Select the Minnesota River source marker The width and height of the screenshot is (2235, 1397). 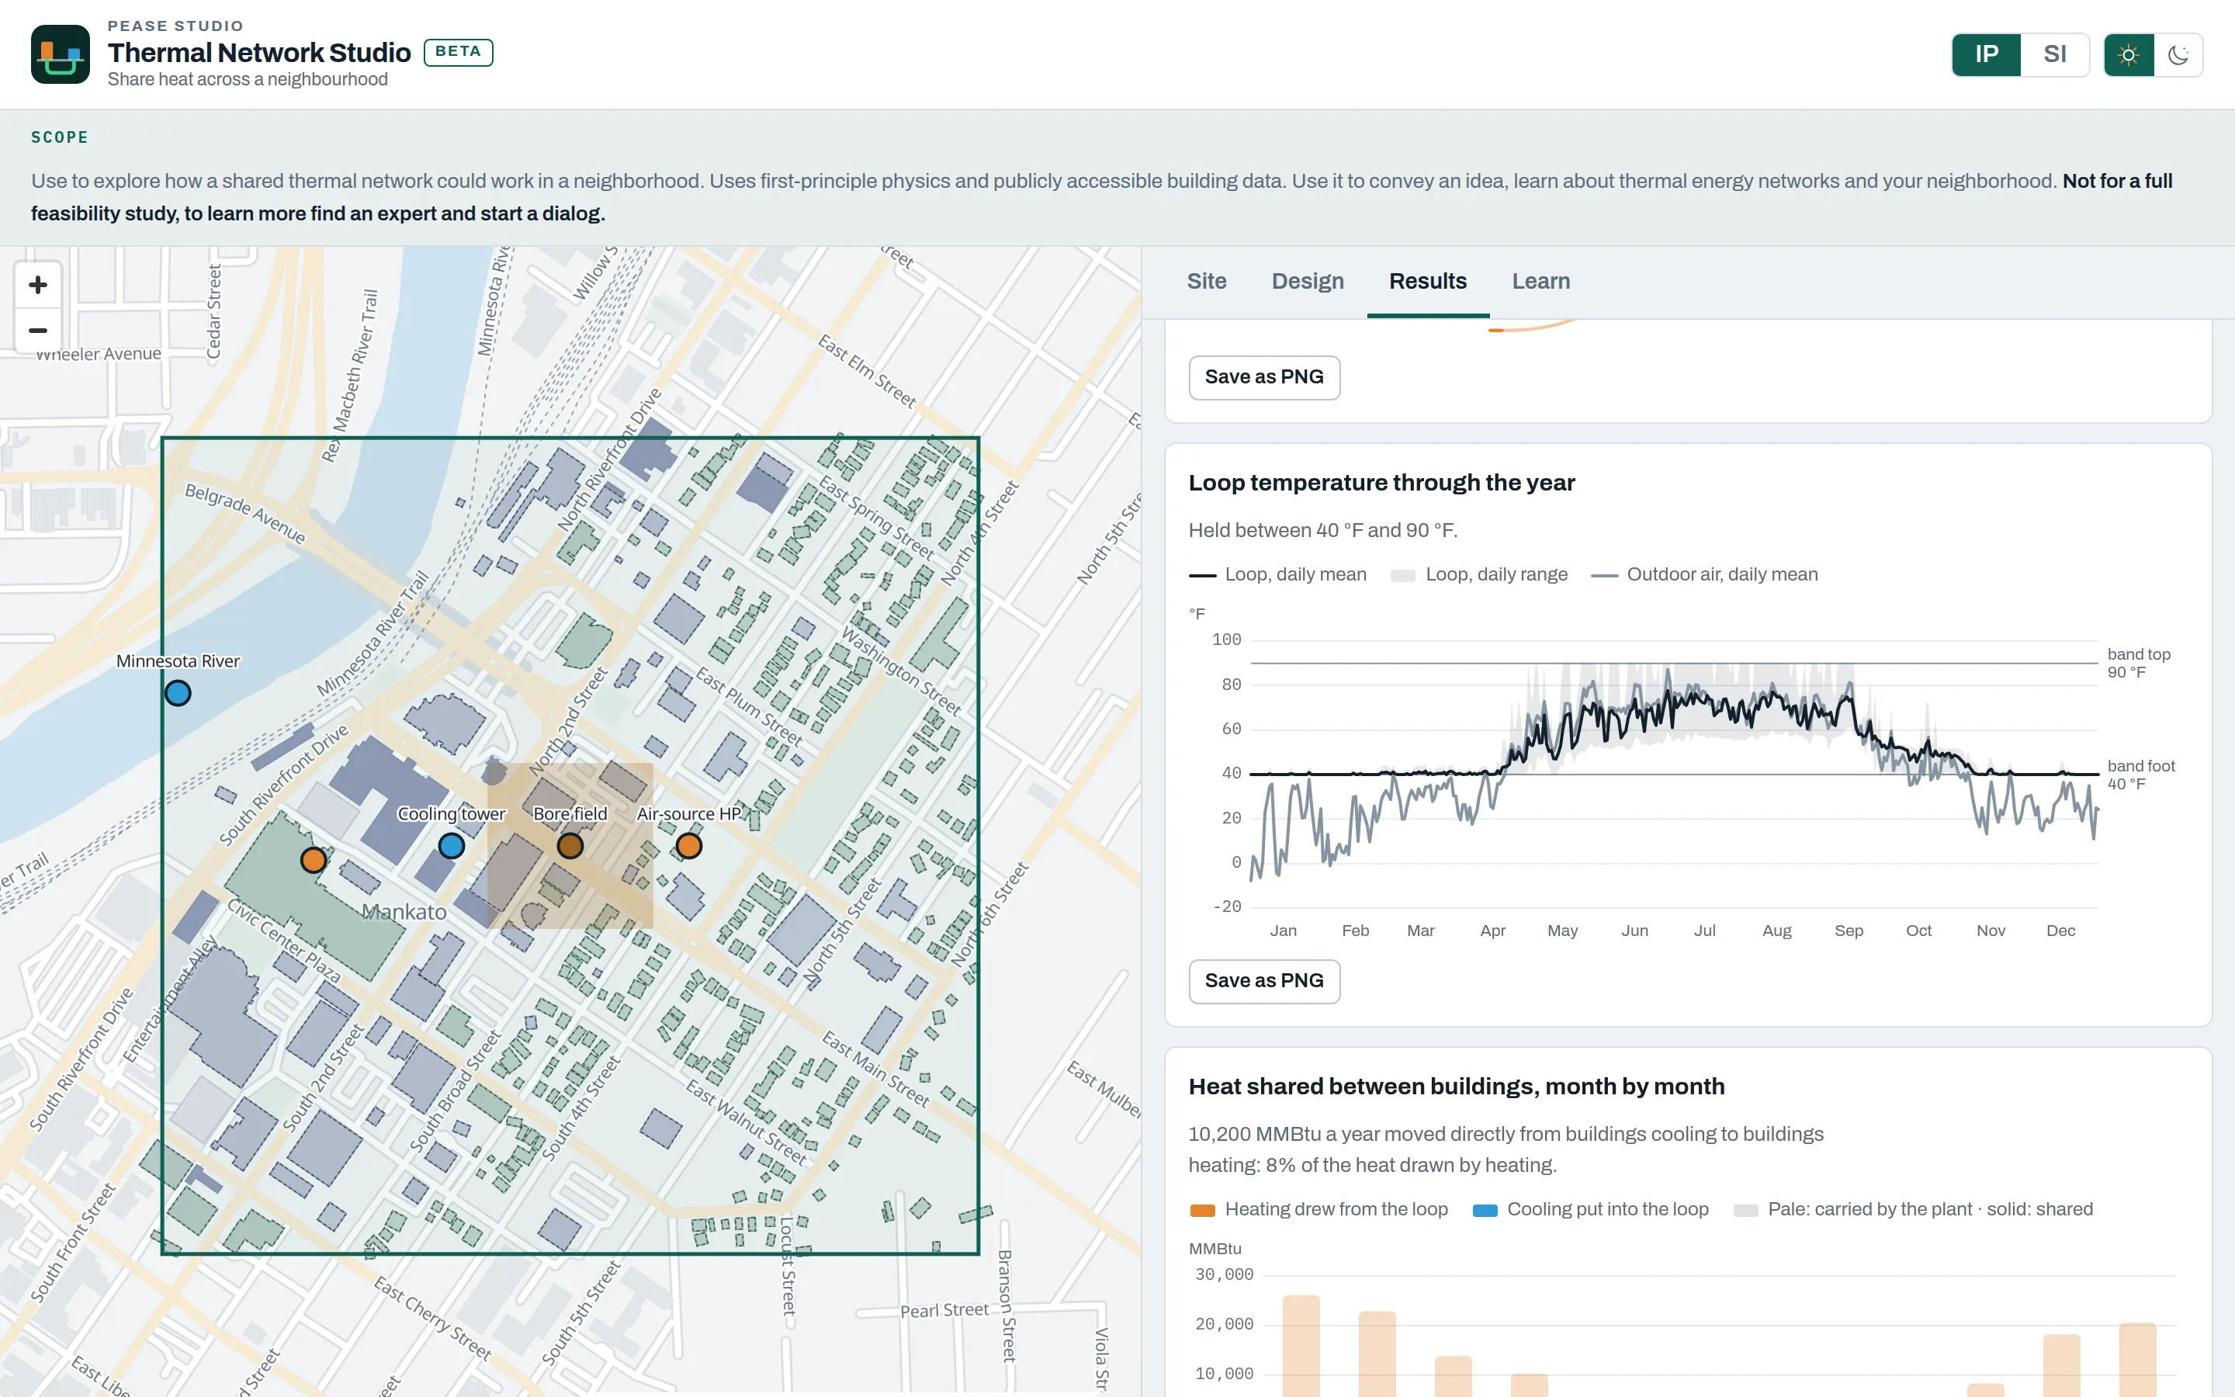pos(177,693)
